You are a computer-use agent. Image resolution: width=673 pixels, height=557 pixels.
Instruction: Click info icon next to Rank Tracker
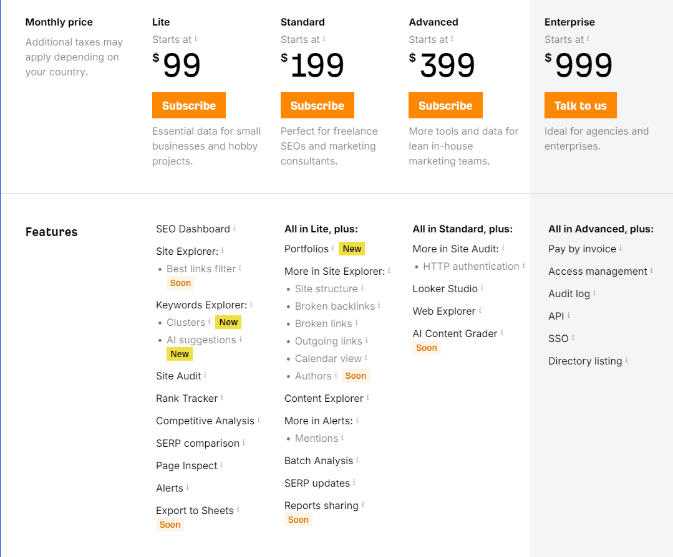click(x=222, y=398)
